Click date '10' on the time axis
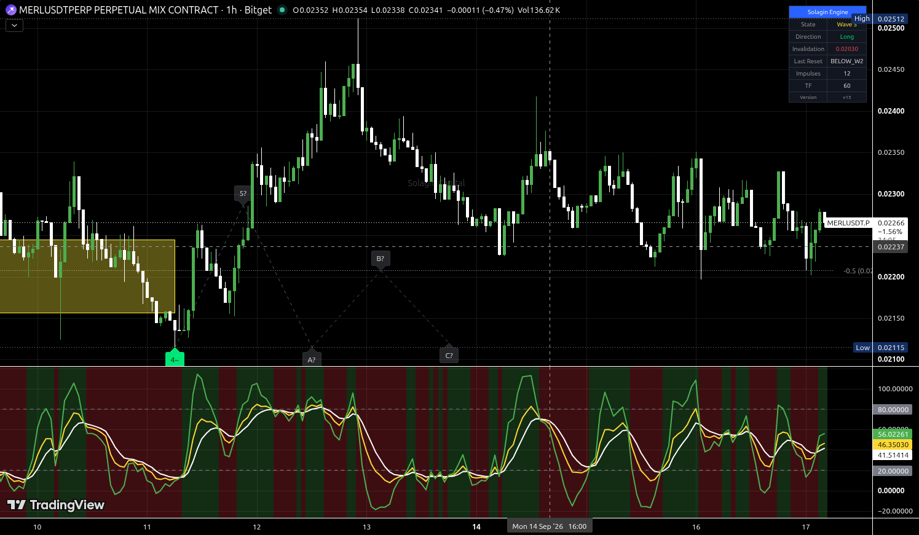The height and width of the screenshot is (535, 919). click(37, 527)
